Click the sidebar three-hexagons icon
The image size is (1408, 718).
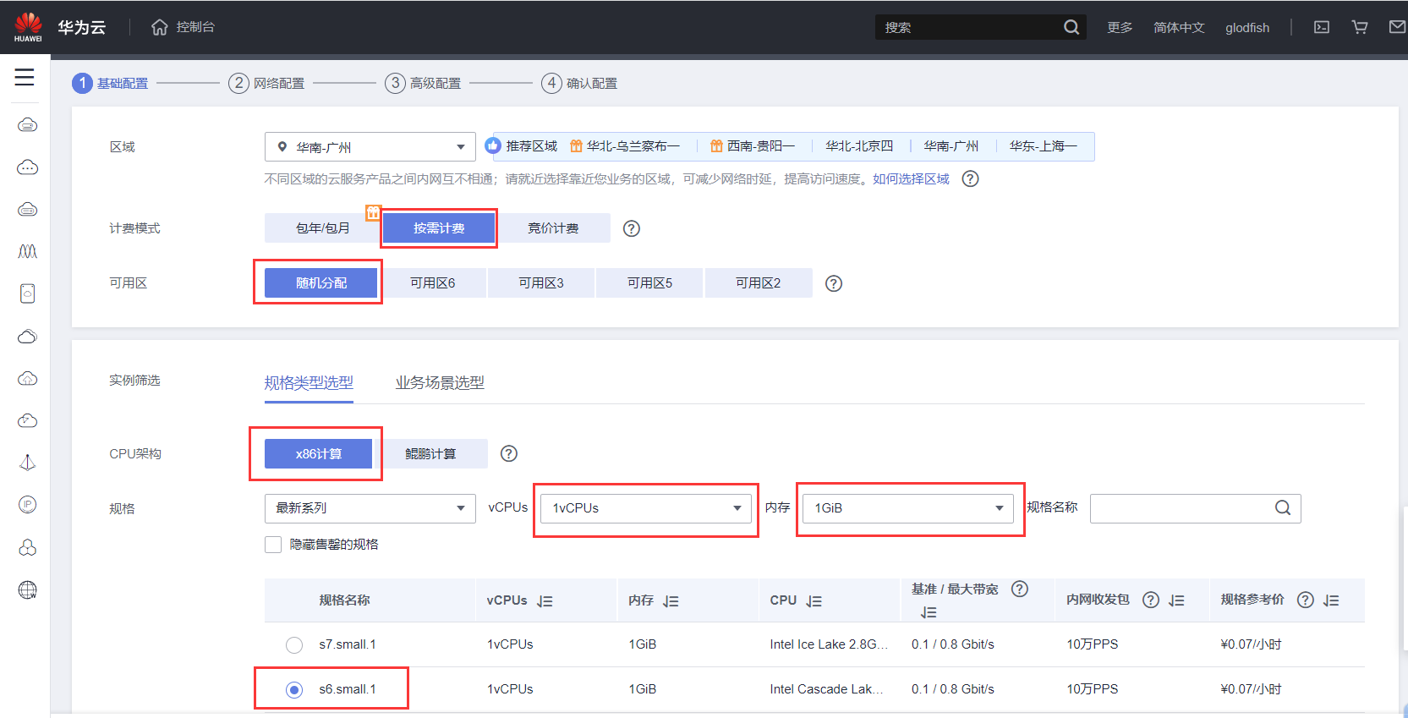(x=27, y=547)
